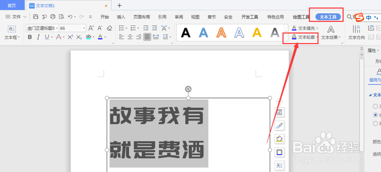Select the third gradient fill radio option
Screen dimensions: 381x172
(375, 123)
